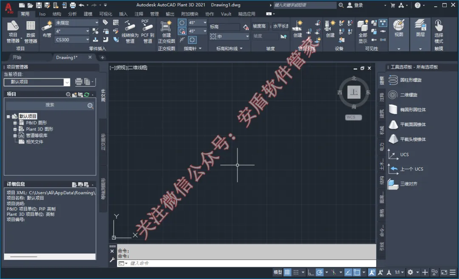Toggle ortho mode in status bar
The width and height of the screenshot is (459, 279).
pos(311,272)
